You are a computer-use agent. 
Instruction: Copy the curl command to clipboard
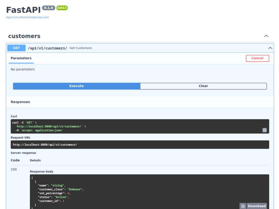264,130
